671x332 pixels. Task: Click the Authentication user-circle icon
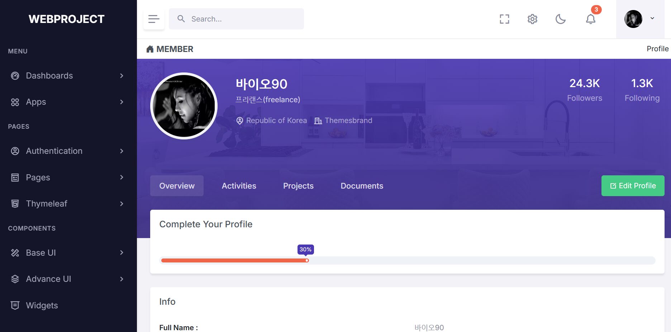click(15, 151)
